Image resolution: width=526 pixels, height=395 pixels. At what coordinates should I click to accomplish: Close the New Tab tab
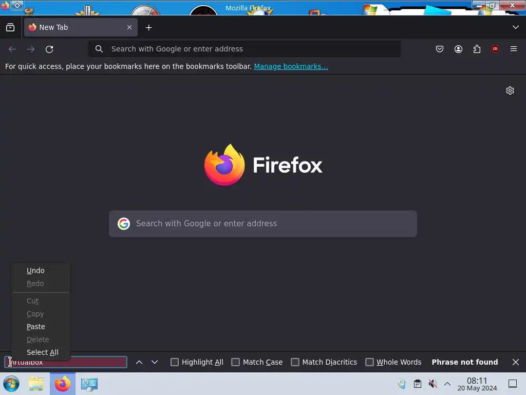tap(129, 28)
